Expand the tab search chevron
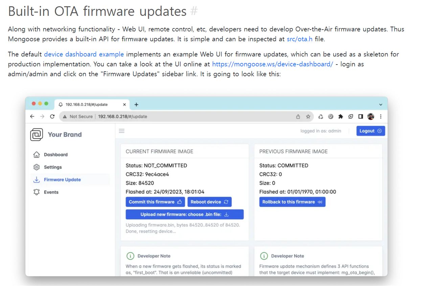Screen dimensions: 433x286 (x=381, y=105)
